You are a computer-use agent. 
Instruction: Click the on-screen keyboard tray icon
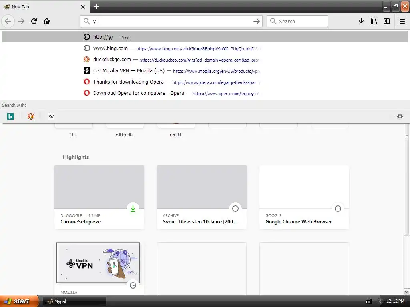[369, 301]
